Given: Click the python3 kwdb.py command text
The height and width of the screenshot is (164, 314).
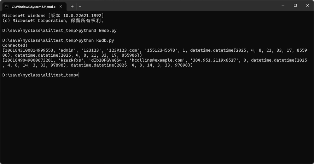Looking at the screenshot, I should coord(97,31).
